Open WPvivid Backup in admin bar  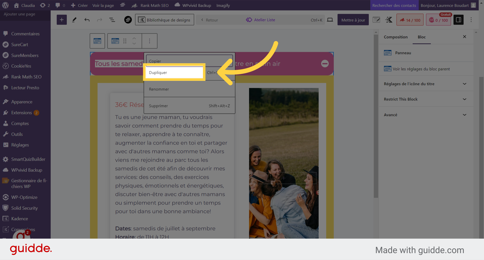(193, 5)
